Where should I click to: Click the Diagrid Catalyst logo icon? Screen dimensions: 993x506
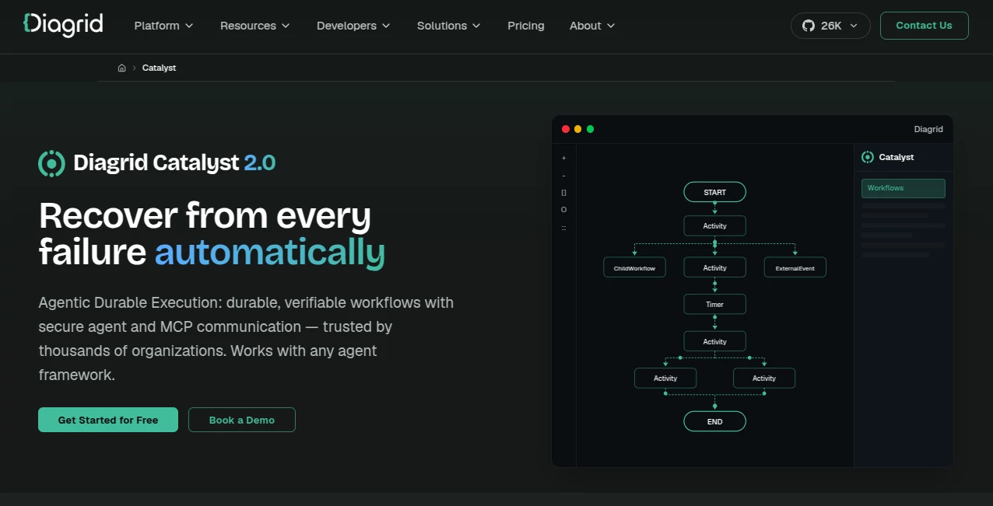[x=51, y=163]
